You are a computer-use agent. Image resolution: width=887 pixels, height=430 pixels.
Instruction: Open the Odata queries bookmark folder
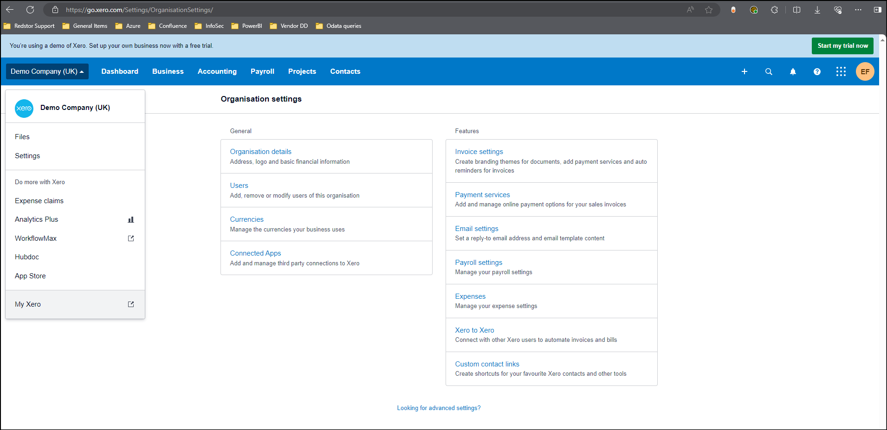tap(338, 26)
